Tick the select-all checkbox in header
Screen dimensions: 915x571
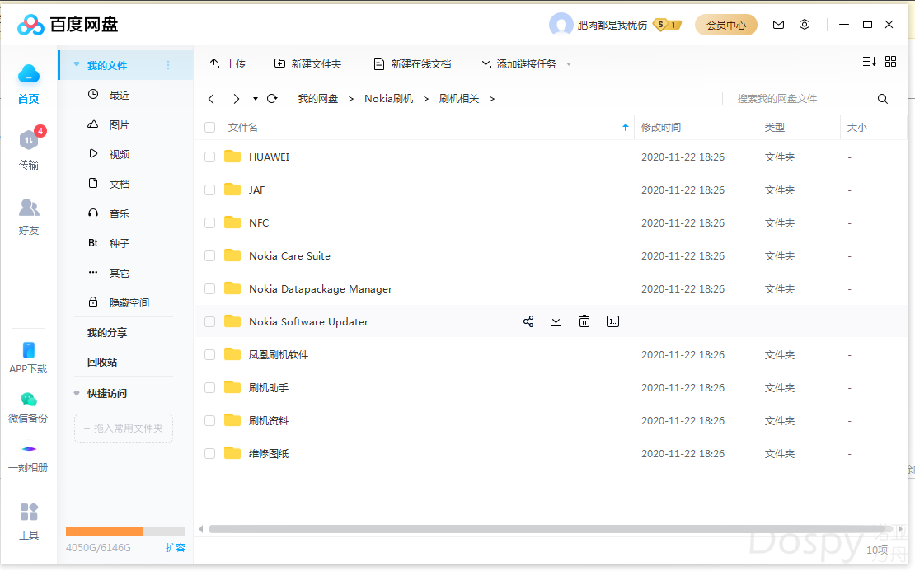(210, 127)
